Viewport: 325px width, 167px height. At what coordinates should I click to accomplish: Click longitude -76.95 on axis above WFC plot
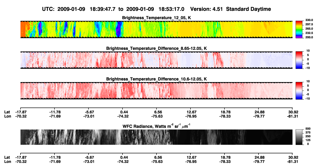(x=190, y=116)
